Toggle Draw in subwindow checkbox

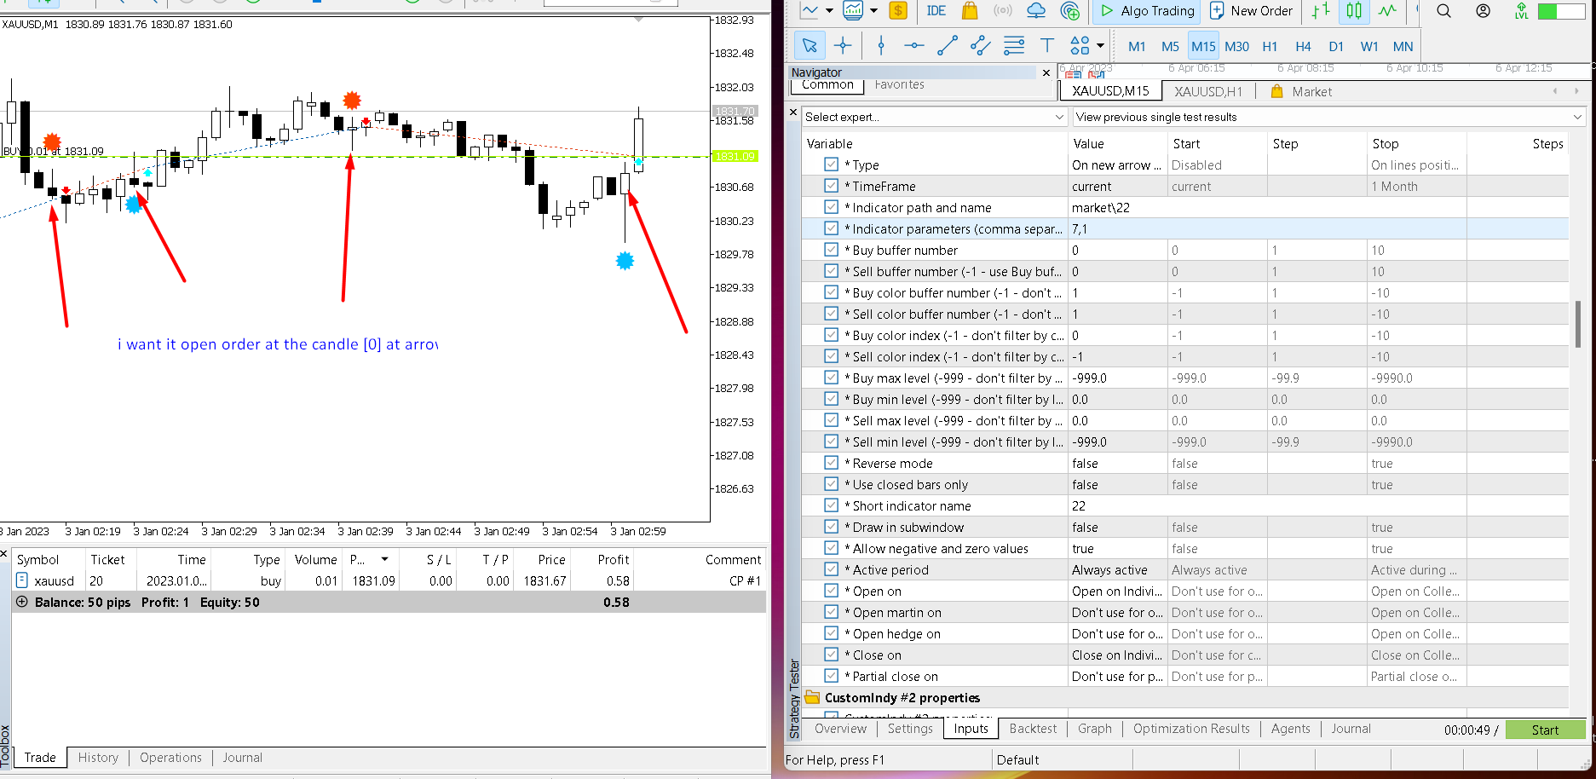(832, 527)
